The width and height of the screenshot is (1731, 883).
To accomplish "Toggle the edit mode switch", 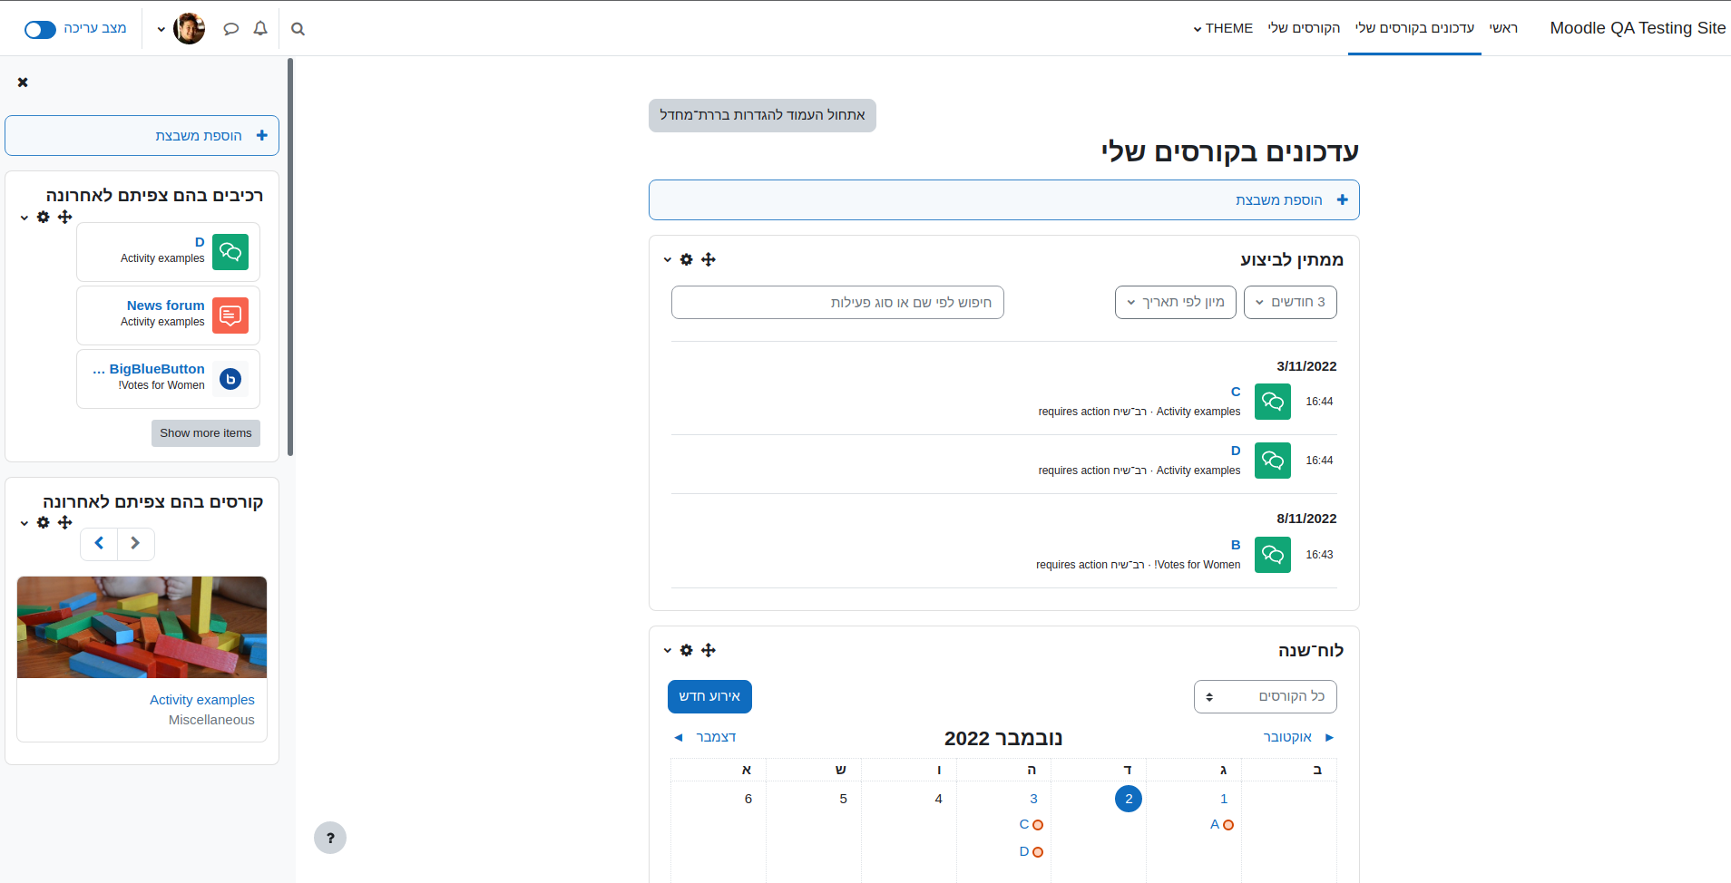I will (x=40, y=29).
